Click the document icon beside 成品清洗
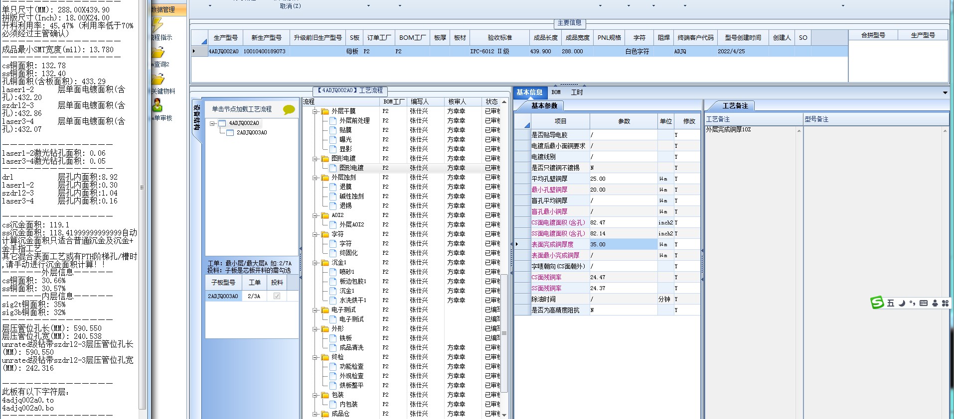This screenshot has width=954, height=419. 333,348
